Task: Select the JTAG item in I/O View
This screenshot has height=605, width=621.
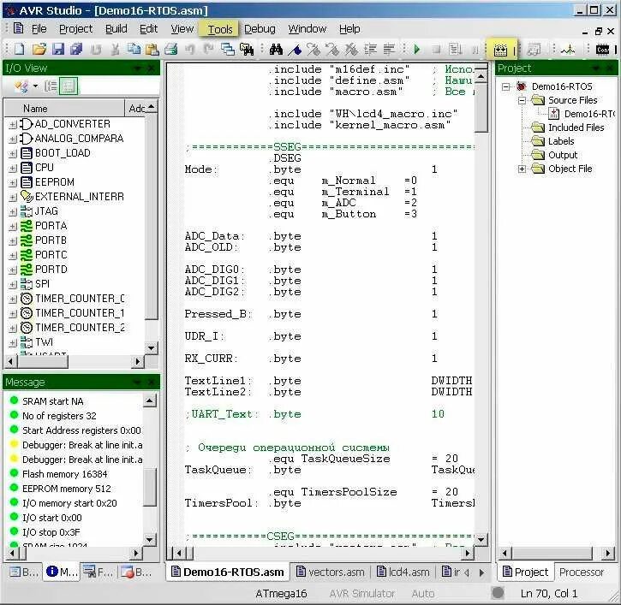Action: pyautogui.click(x=46, y=211)
